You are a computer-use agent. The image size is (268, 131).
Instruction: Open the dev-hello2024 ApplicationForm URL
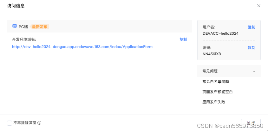(x=82, y=47)
